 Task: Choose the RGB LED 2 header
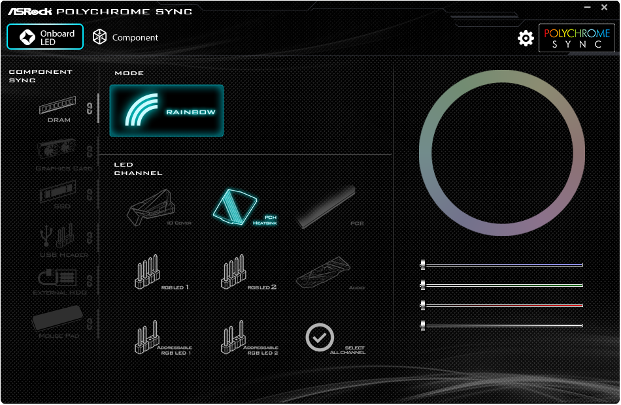248,272
